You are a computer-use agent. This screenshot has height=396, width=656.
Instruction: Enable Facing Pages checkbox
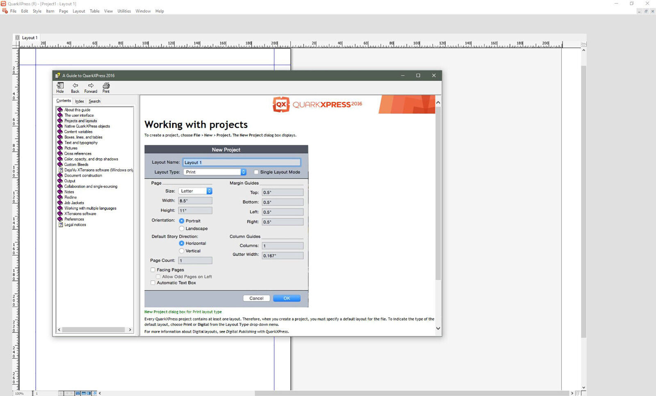tap(153, 270)
